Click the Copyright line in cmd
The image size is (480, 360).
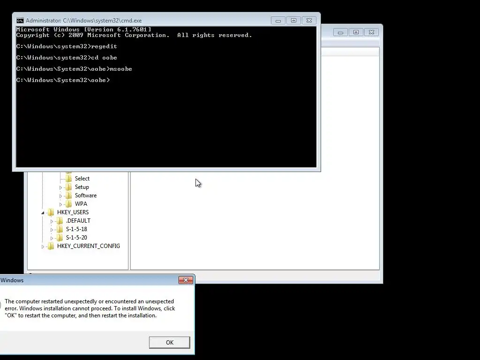click(134, 35)
